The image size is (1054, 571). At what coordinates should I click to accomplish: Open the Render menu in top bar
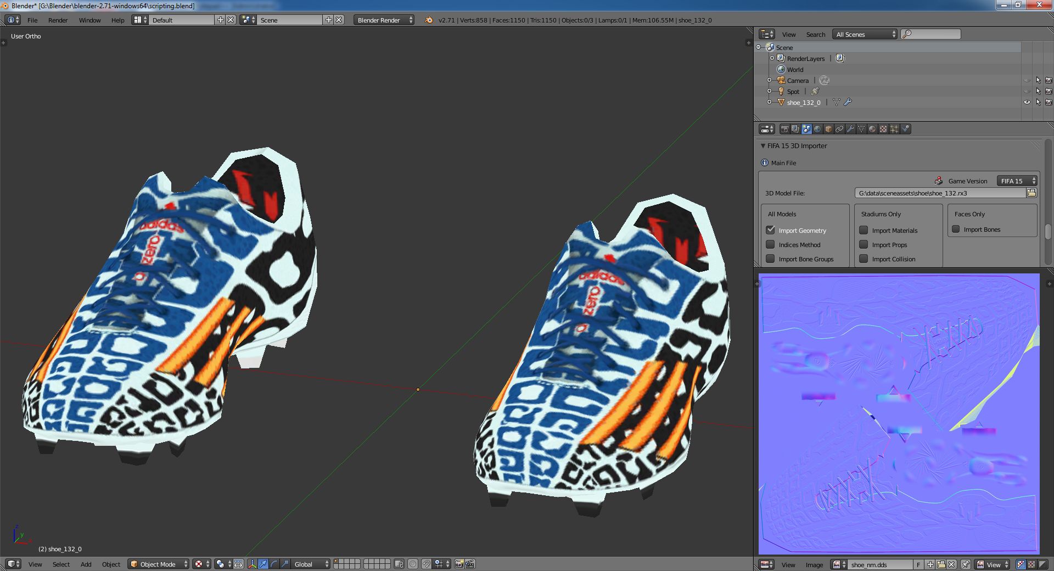(x=58, y=20)
